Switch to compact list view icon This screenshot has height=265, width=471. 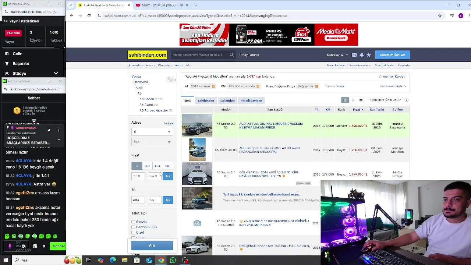point(353,100)
